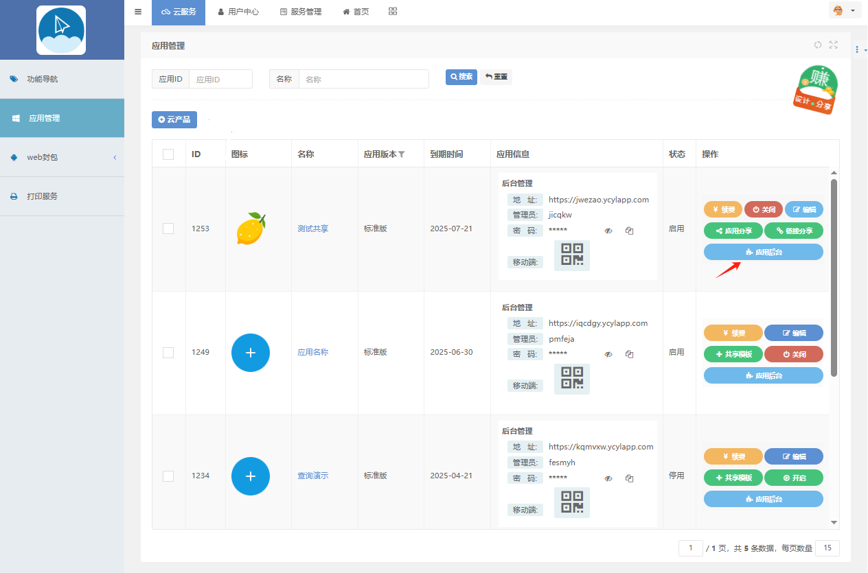The image size is (868, 573).
Task: Select the checkbox for app 1249
Action: (x=168, y=352)
